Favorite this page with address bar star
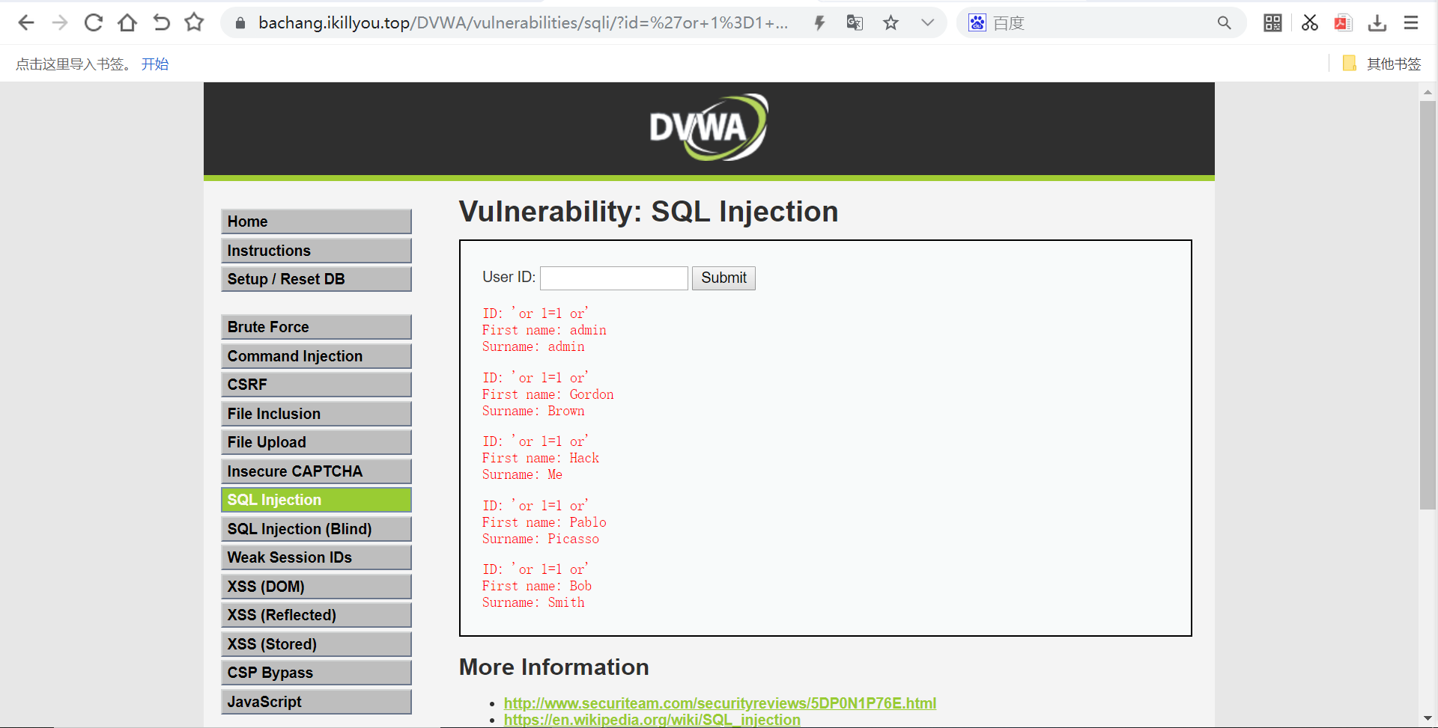This screenshot has height=728, width=1438. point(891,23)
